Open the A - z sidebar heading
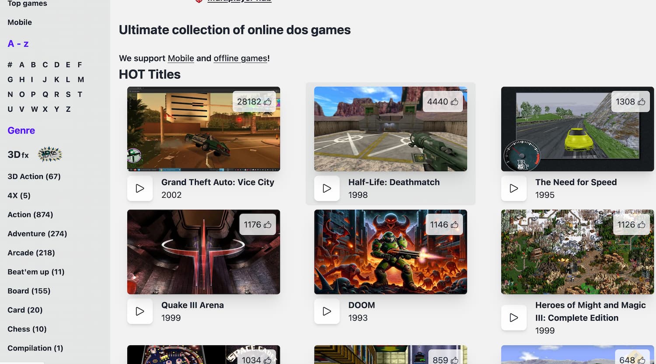 pos(18,44)
